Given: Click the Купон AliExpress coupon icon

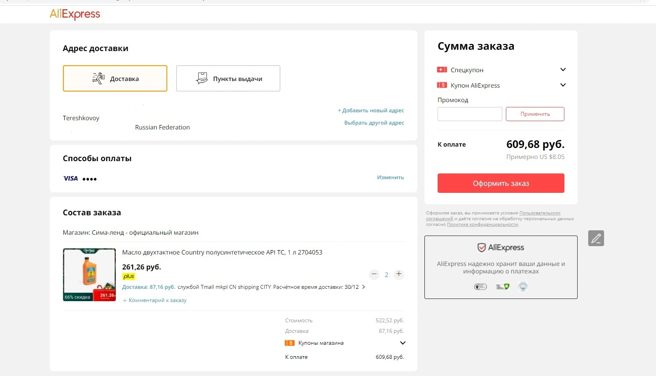Looking at the screenshot, I should [x=442, y=85].
